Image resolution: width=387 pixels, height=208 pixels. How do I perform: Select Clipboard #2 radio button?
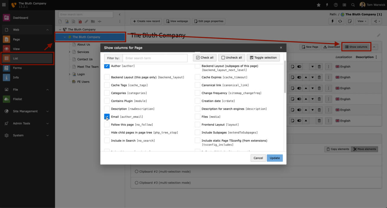(137, 171)
